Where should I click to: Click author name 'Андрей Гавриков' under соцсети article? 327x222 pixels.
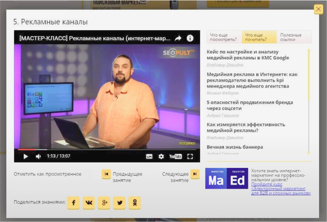[223, 115]
